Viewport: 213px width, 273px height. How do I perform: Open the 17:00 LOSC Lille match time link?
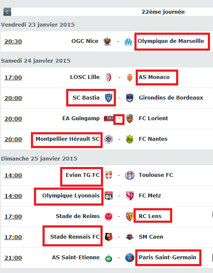13,77
